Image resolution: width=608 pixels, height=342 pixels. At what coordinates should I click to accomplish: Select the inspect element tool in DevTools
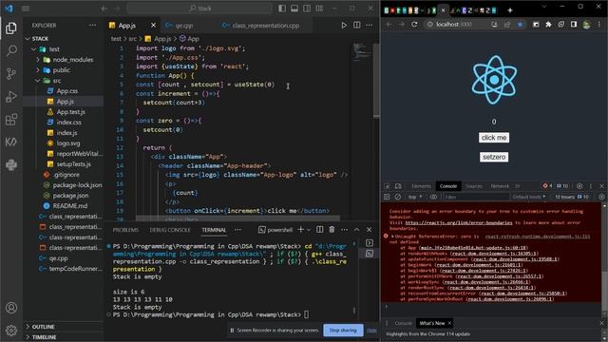coord(387,186)
